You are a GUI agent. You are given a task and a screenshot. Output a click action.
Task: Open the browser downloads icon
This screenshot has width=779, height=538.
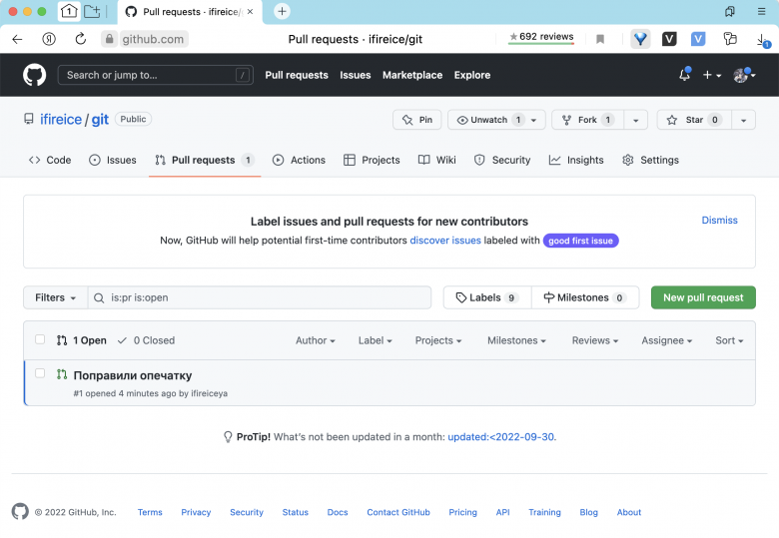pos(762,40)
